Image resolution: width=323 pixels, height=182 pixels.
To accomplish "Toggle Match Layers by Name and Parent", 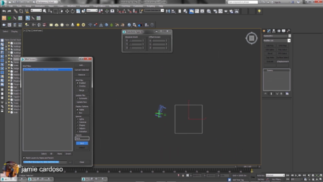I will tap(24, 158).
